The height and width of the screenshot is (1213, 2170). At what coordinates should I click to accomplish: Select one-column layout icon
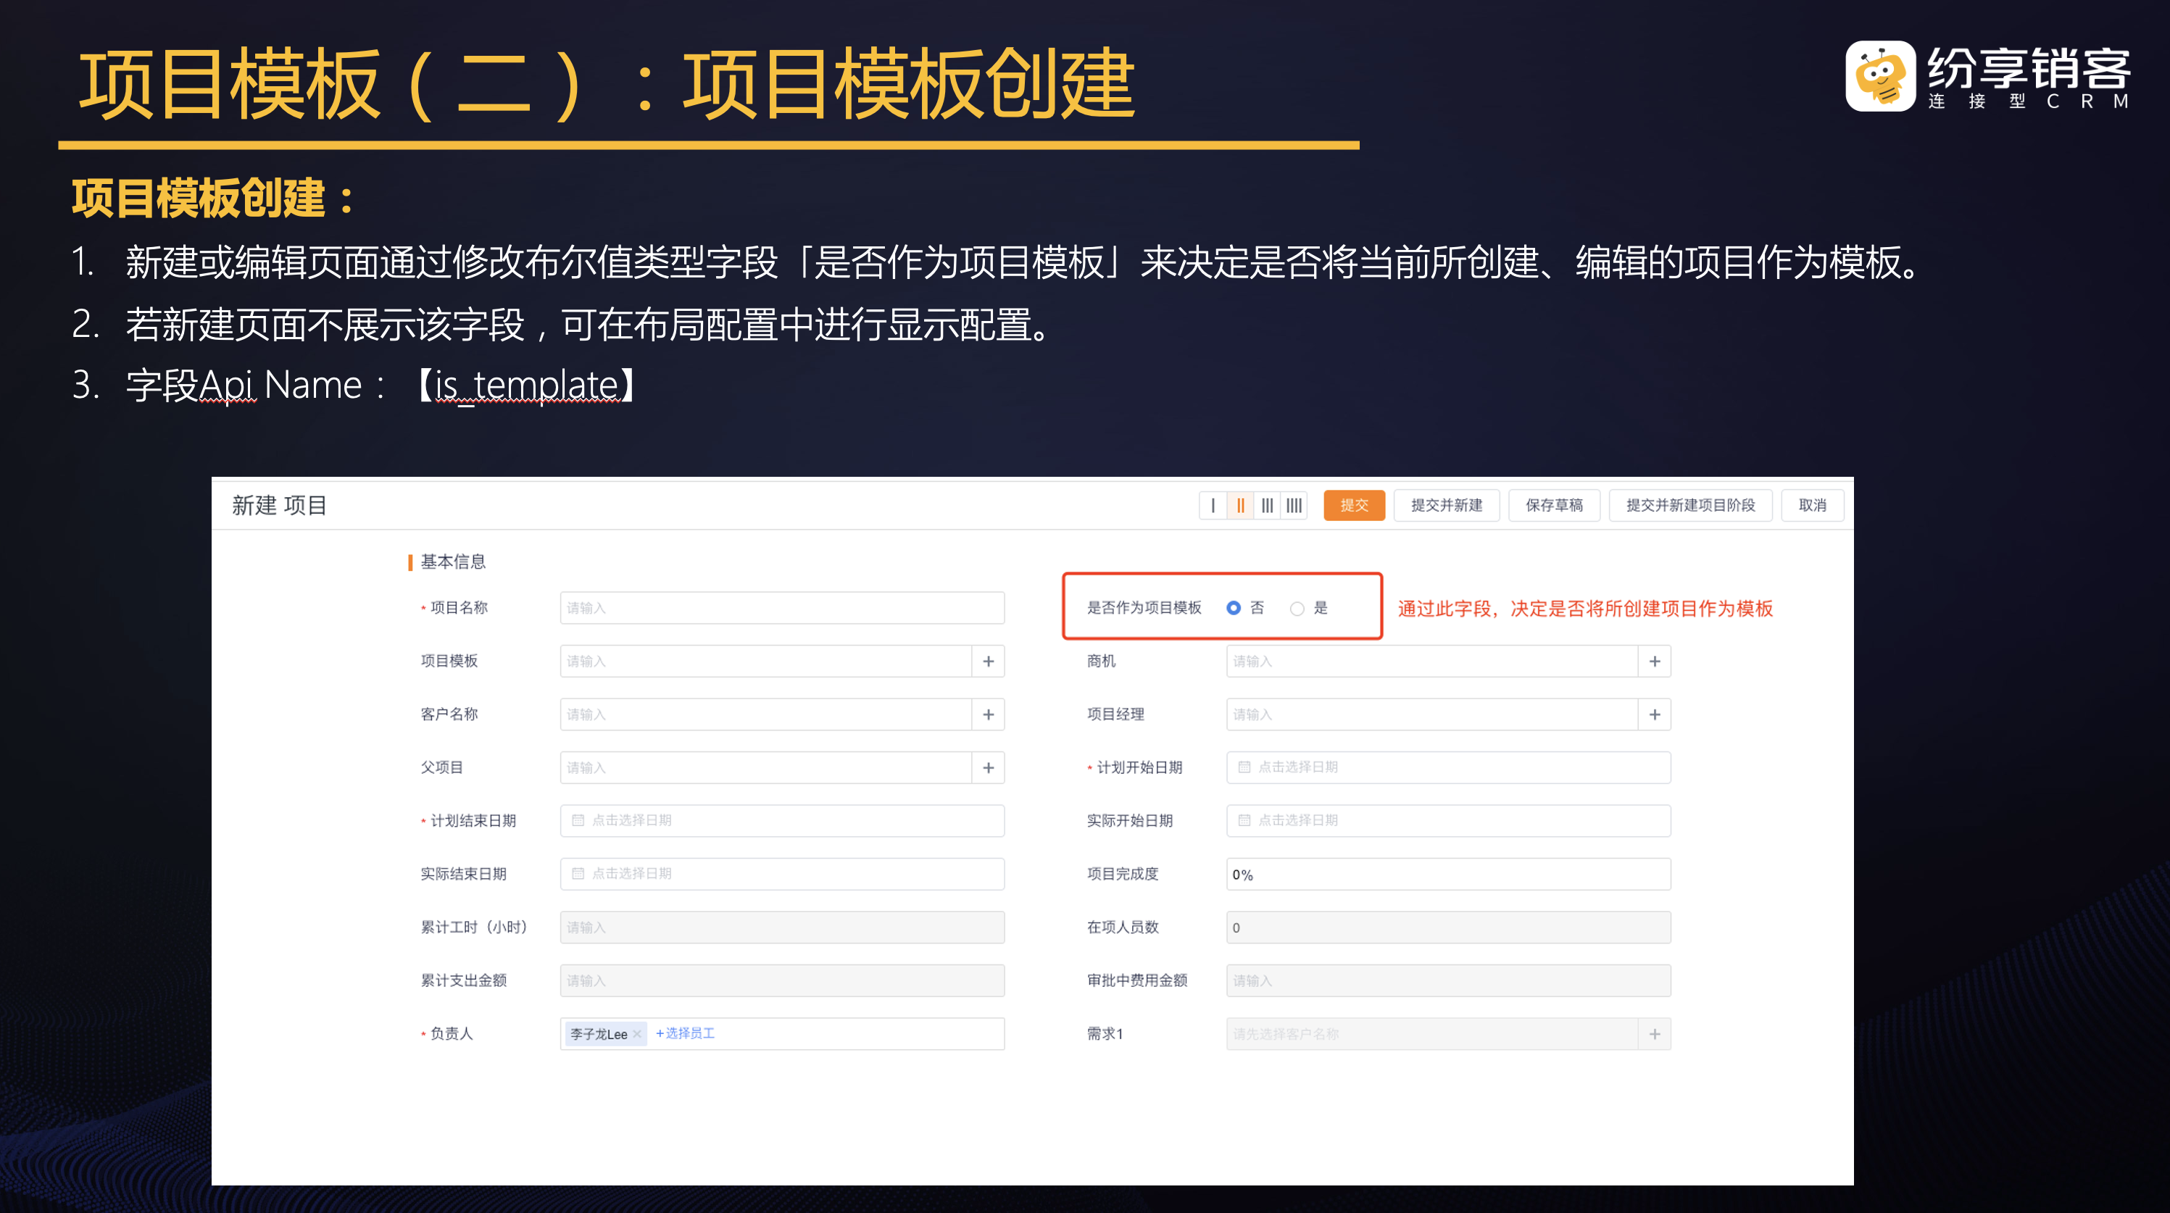point(1213,506)
